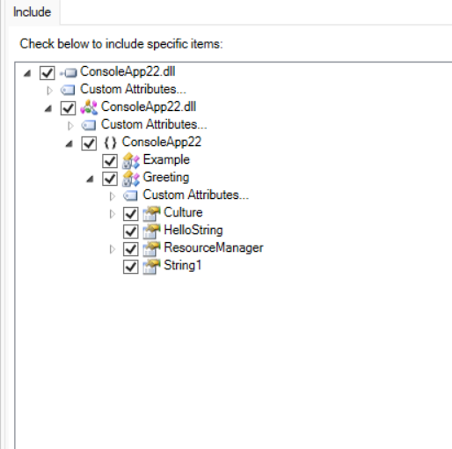Expand module-level Custom Attributes under nested ConsoleApp22.dll
This screenshot has width=452, height=449.
point(70,126)
